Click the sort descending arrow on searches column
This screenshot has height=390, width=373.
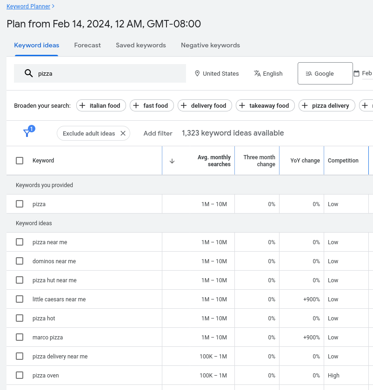coord(172,160)
